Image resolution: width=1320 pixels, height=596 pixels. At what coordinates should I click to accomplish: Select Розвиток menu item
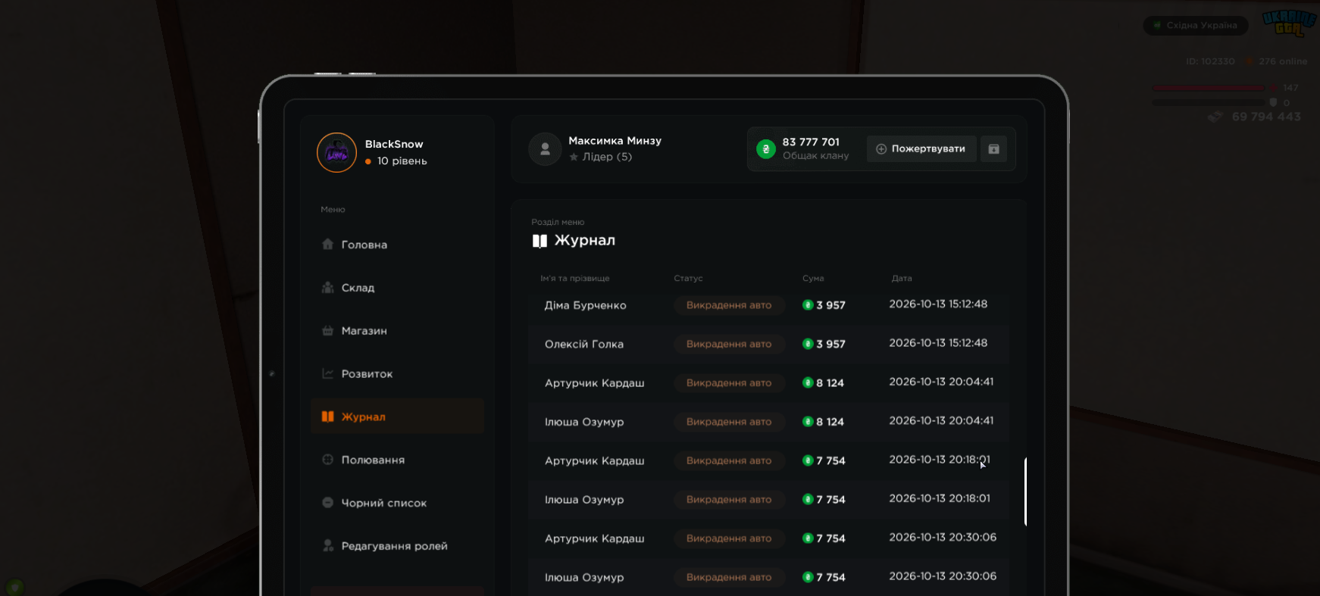(397, 374)
